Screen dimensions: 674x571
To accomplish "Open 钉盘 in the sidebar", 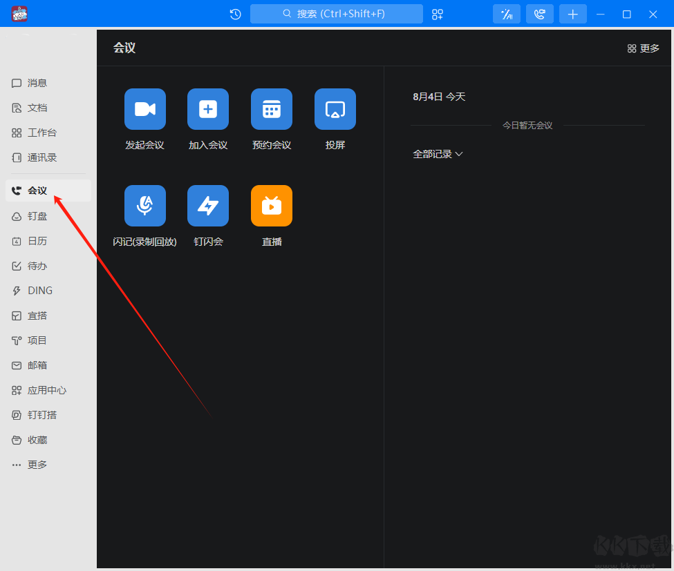I will (x=48, y=216).
